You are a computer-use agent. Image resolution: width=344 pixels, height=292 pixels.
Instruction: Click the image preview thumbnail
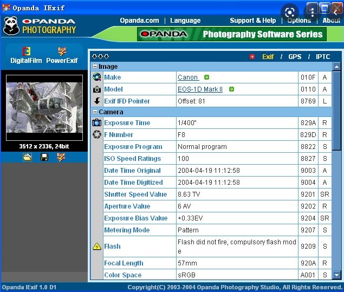pos(44,108)
